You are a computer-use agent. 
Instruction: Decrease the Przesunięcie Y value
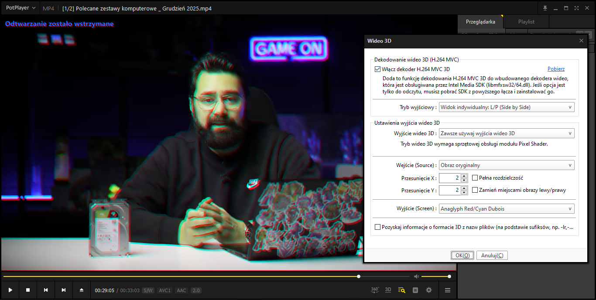coord(464,193)
